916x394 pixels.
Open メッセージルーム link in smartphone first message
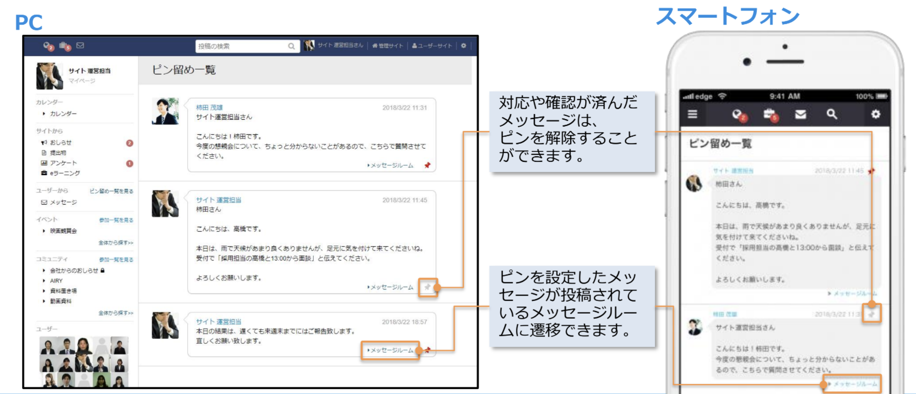(853, 293)
